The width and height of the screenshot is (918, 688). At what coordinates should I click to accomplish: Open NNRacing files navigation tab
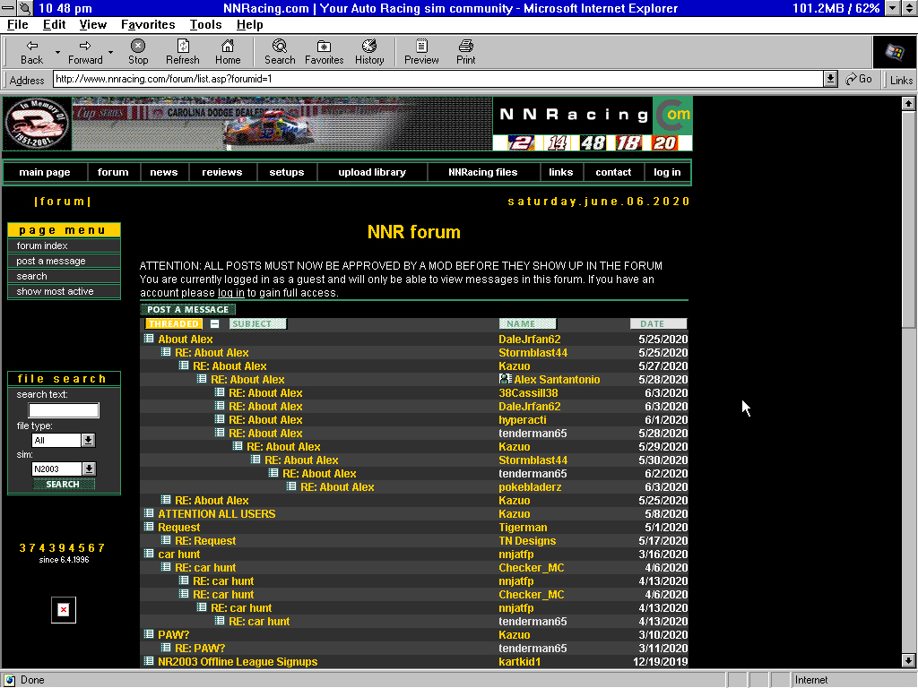click(483, 172)
